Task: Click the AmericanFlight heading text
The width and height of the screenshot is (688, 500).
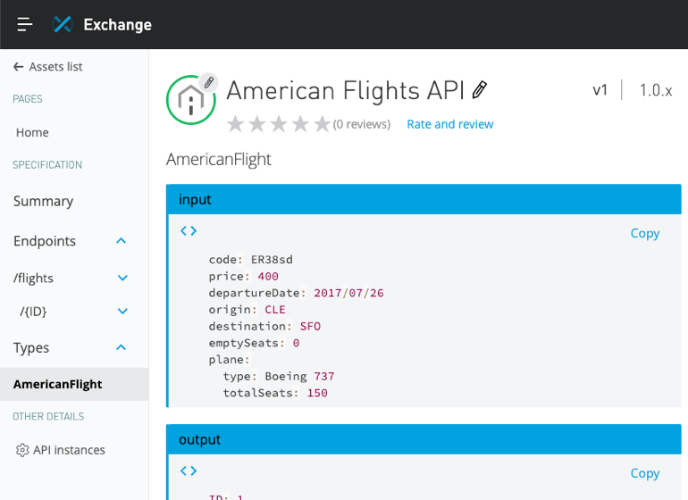Action: (219, 159)
